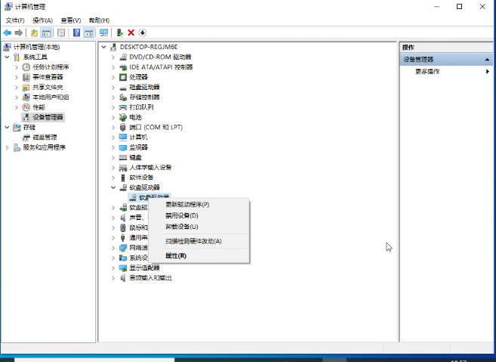Click the 性能 gauge icon
Viewport: 496px width, 362px height.
coord(26,107)
